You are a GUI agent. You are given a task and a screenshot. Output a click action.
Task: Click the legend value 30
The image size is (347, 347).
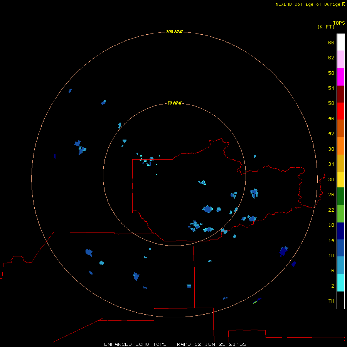331,179
